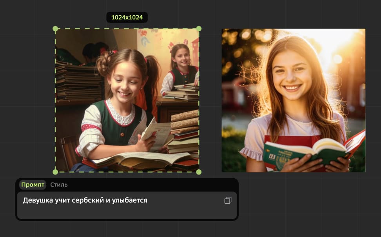Click the bottom-left green corner handle
Image resolution: width=381 pixels, height=237 pixels.
click(x=55, y=172)
